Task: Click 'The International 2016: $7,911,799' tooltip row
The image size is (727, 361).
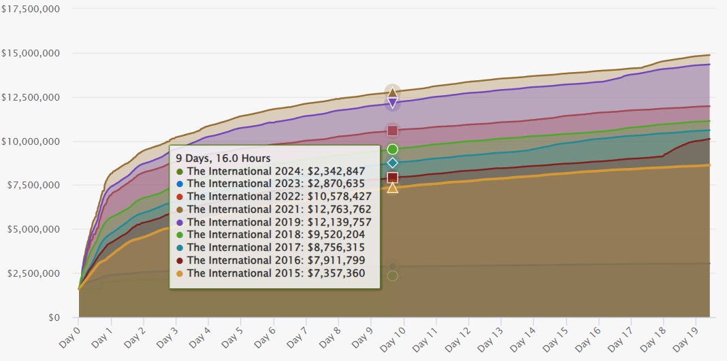Action: click(x=271, y=260)
